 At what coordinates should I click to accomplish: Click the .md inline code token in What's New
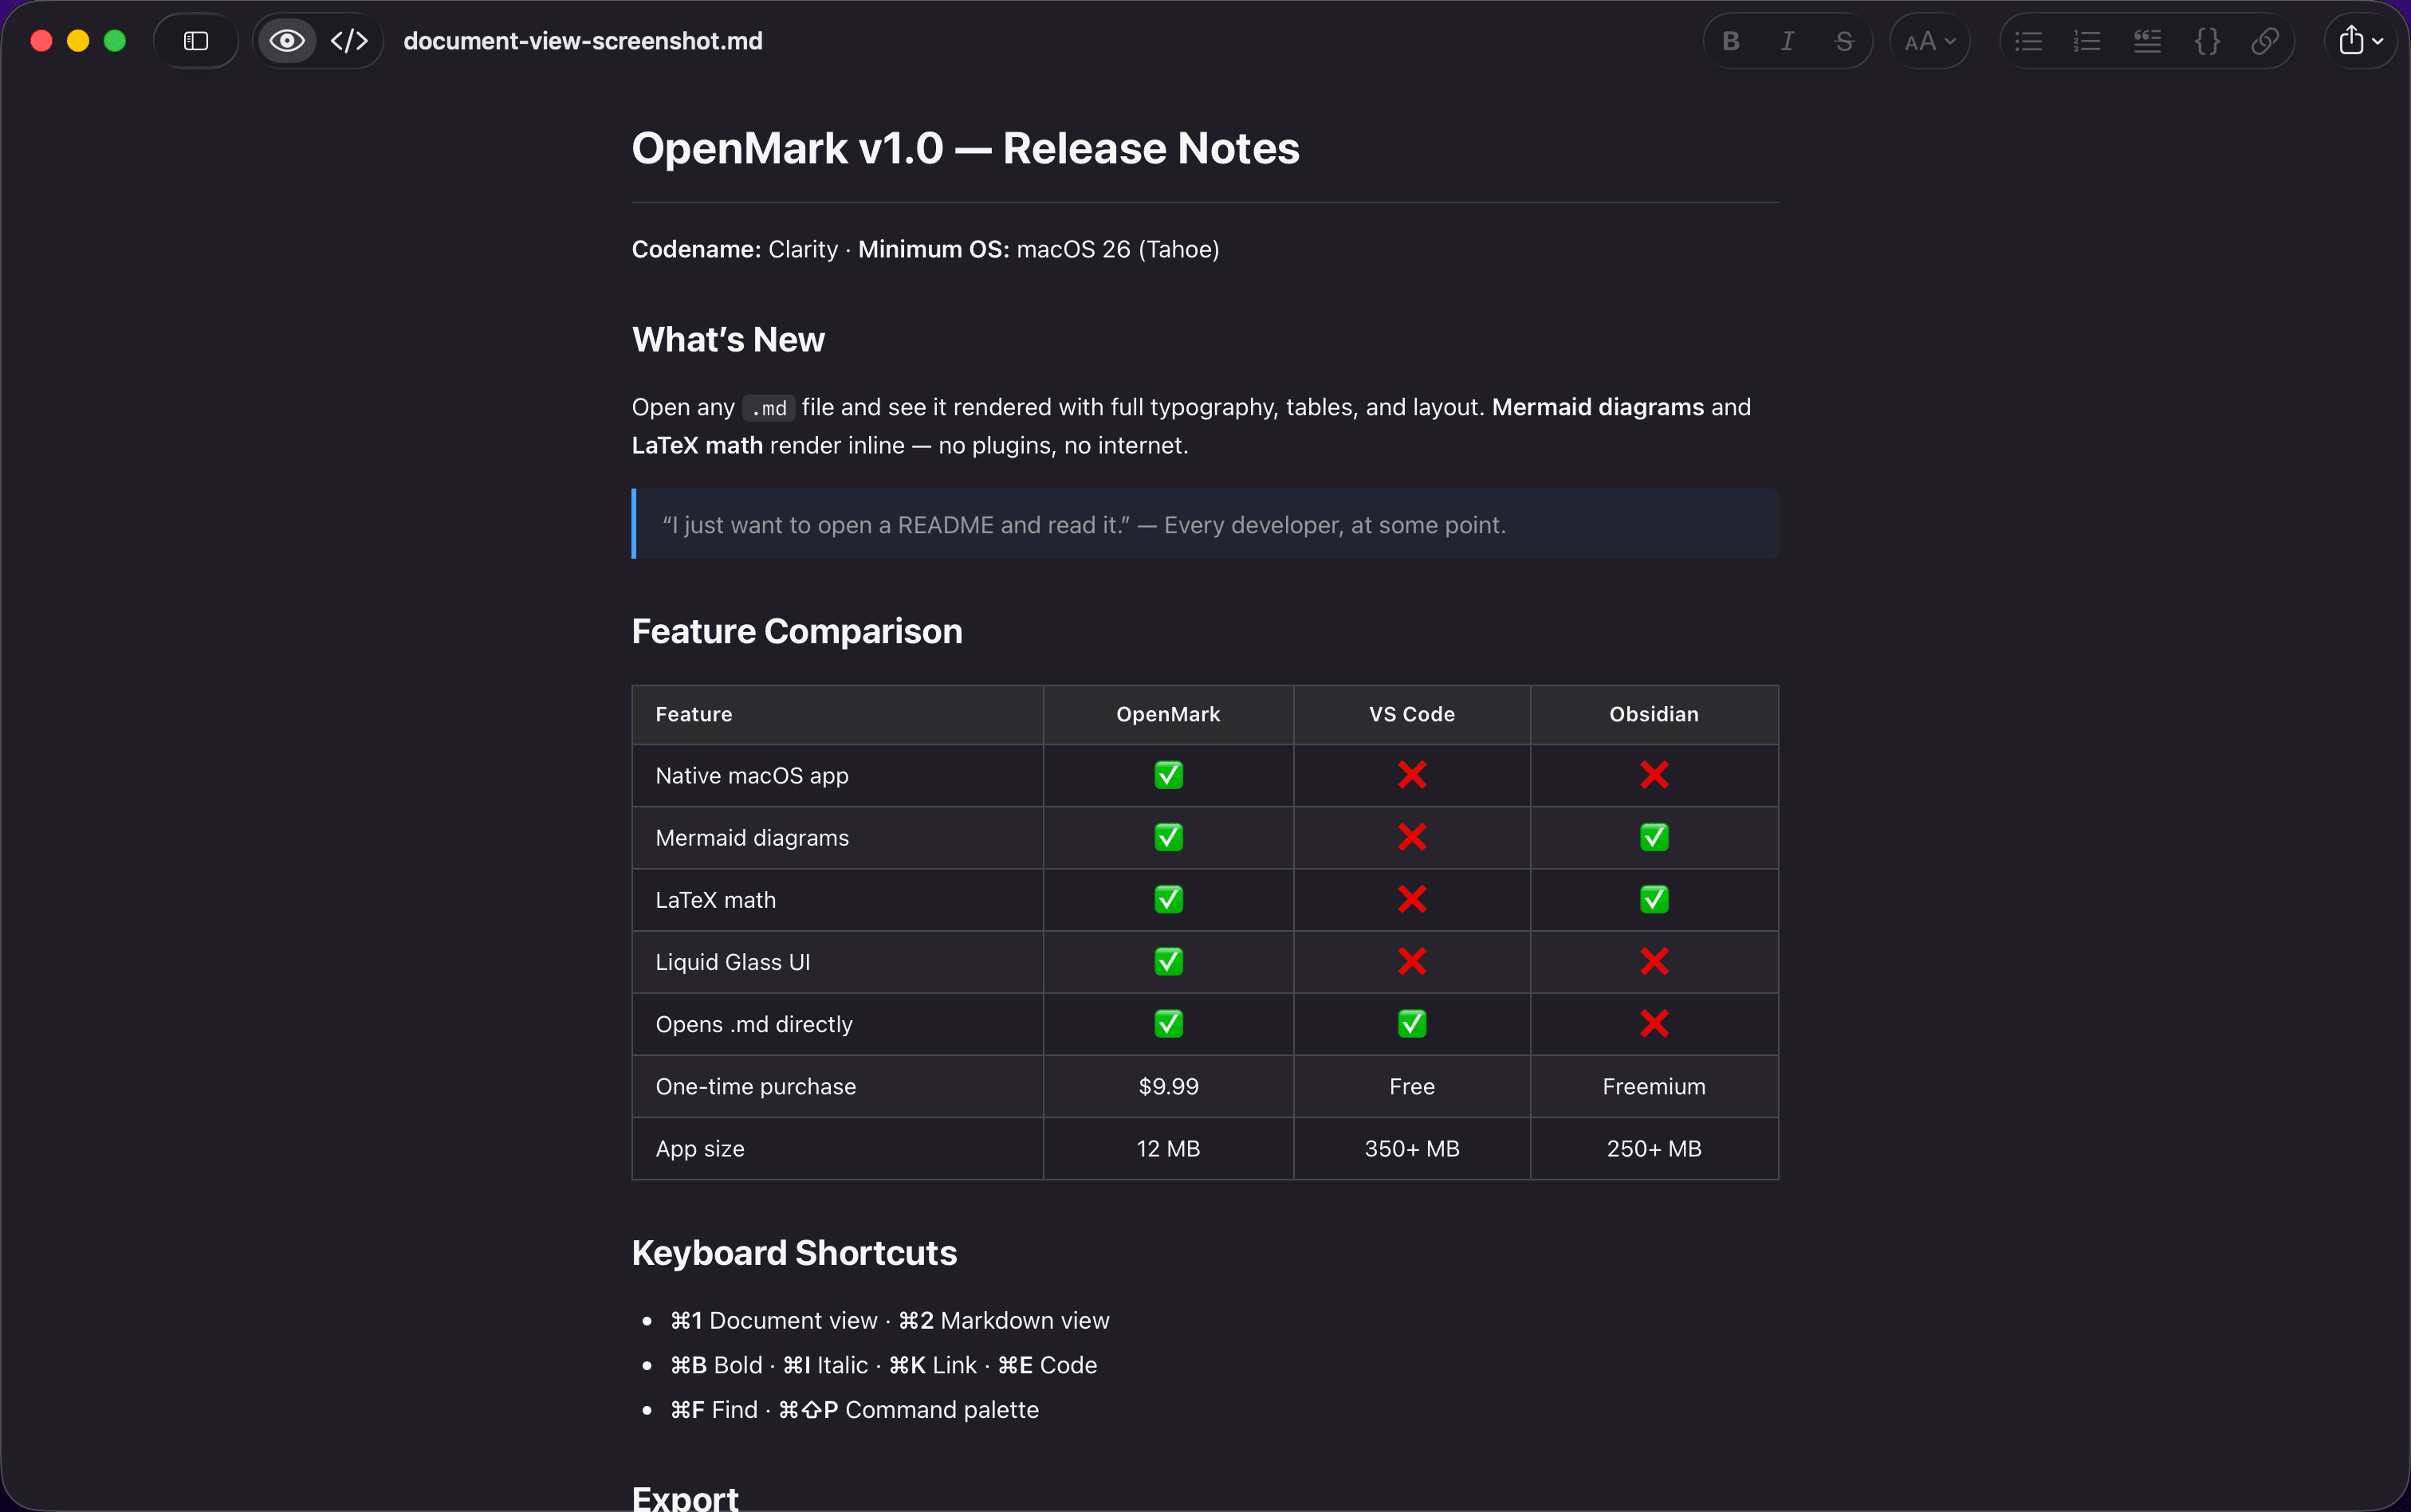point(768,408)
